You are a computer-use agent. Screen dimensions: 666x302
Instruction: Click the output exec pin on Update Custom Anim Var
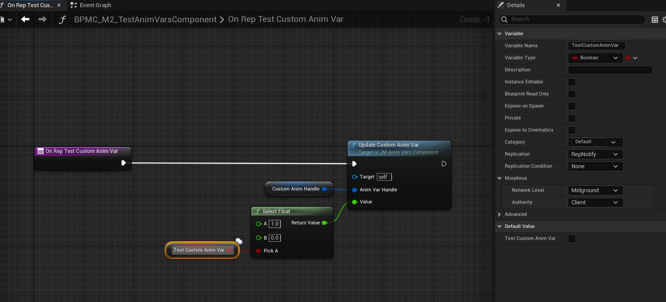(444, 164)
